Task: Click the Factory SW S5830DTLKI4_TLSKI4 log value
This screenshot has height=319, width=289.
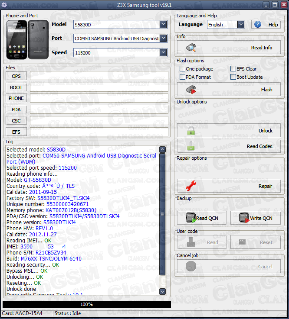Action: coord(63,198)
